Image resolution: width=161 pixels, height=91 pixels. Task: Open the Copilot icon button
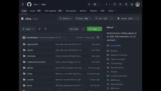point(95,4)
